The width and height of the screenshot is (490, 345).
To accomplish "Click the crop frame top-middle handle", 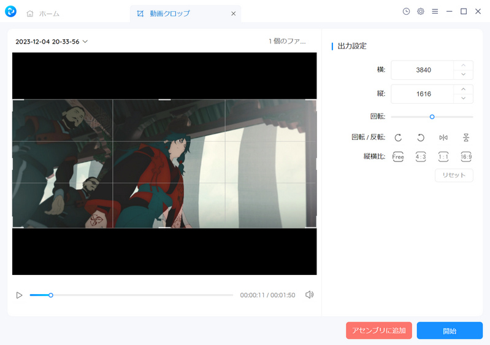I will coord(165,100).
